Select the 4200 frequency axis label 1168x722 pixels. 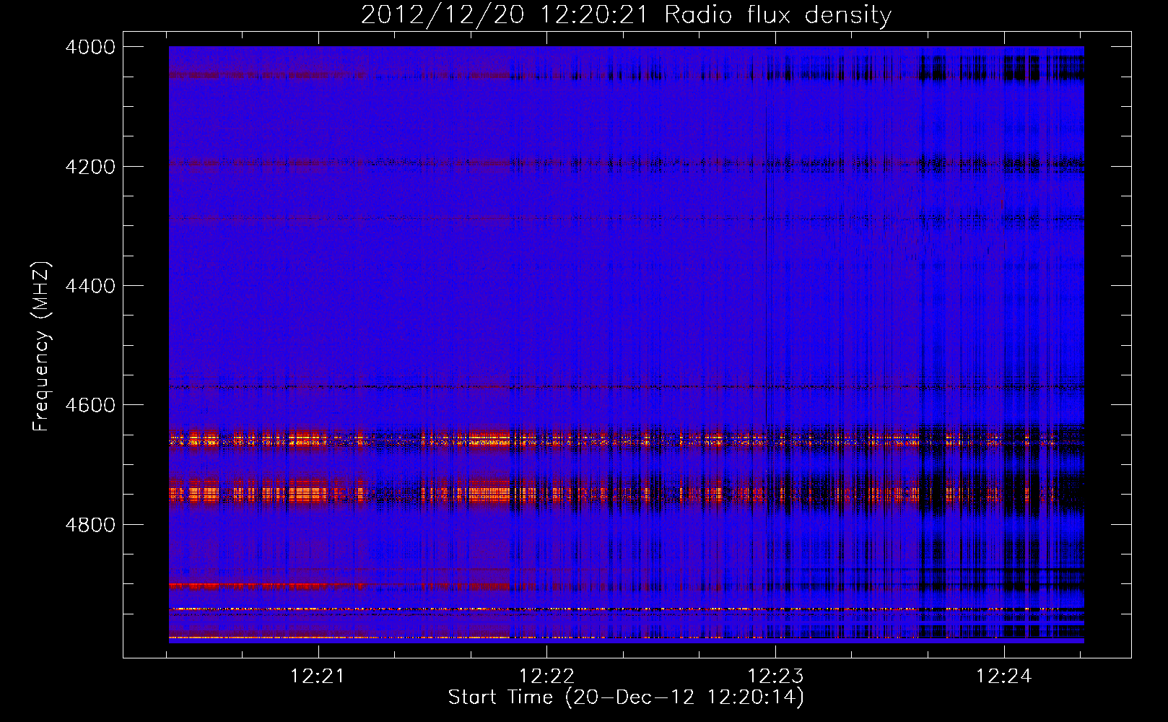coord(90,167)
